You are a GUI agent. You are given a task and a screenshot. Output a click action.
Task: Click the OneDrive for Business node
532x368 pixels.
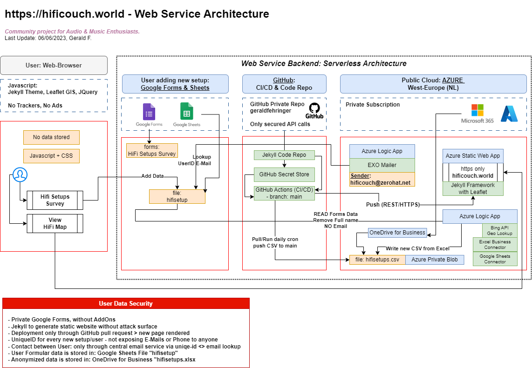(397, 232)
